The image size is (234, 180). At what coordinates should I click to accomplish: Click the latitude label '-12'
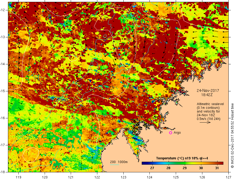[3, 10]
